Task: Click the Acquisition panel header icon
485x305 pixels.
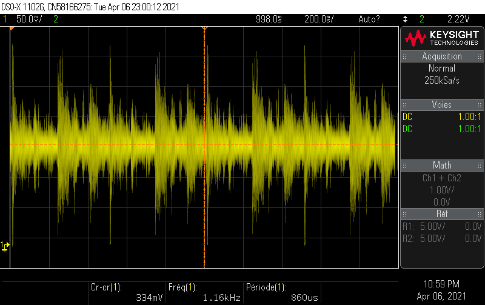Action: [x=406, y=56]
